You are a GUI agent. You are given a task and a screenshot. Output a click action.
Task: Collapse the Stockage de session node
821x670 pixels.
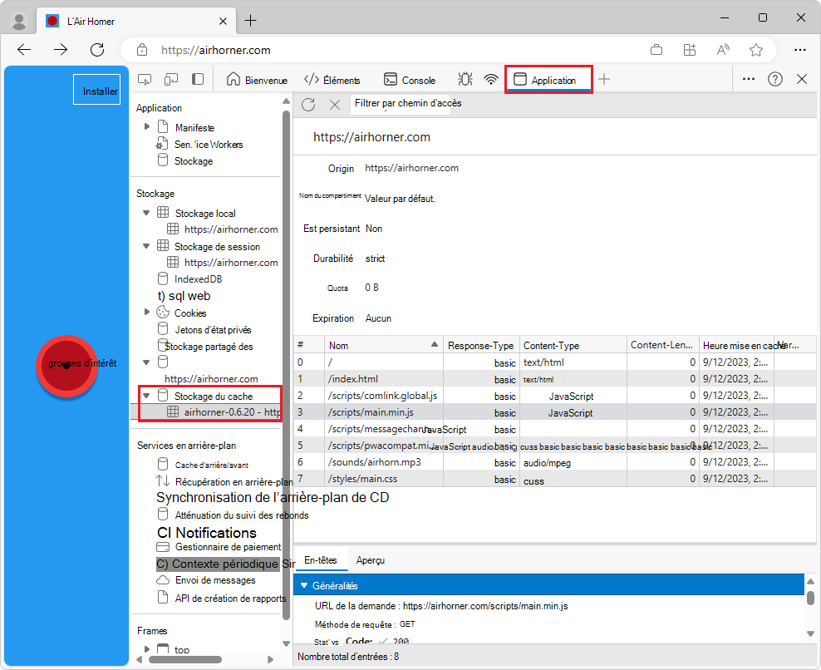pos(146,246)
